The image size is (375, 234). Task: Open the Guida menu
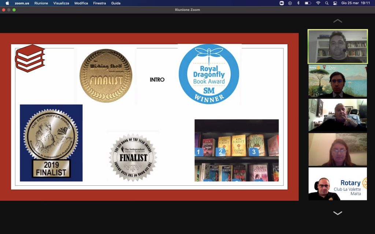[x=116, y=3]
